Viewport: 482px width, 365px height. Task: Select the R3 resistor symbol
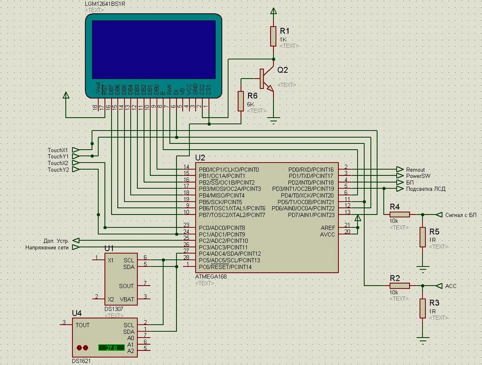click(423, 308)
